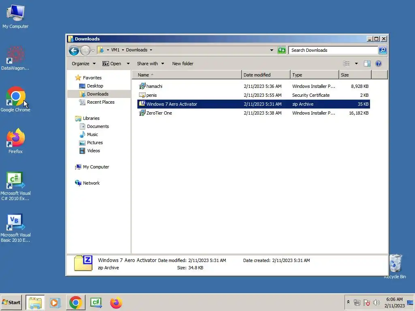Select the hamachi installer file
This screenshot has height=311, width=415.
click(254, 86)
